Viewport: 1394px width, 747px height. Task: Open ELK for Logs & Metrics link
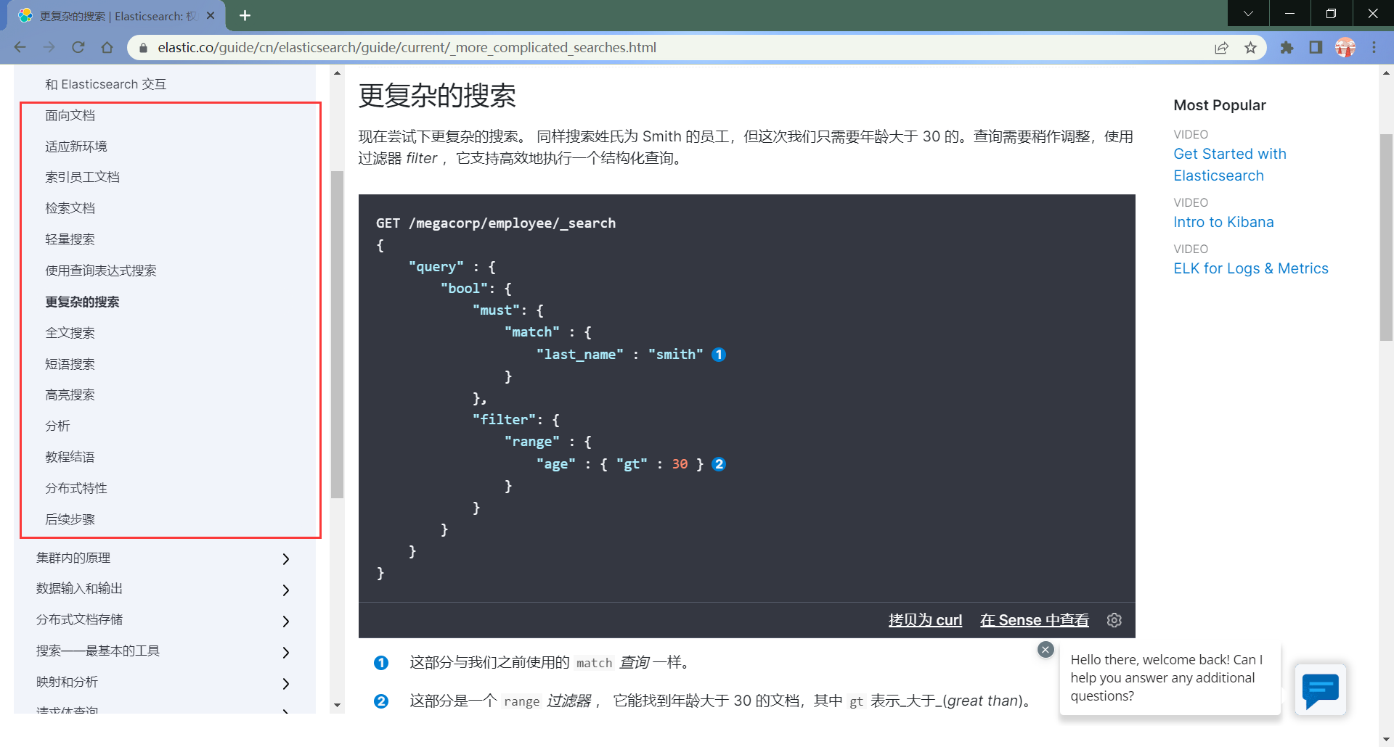tap(1250, 268)
